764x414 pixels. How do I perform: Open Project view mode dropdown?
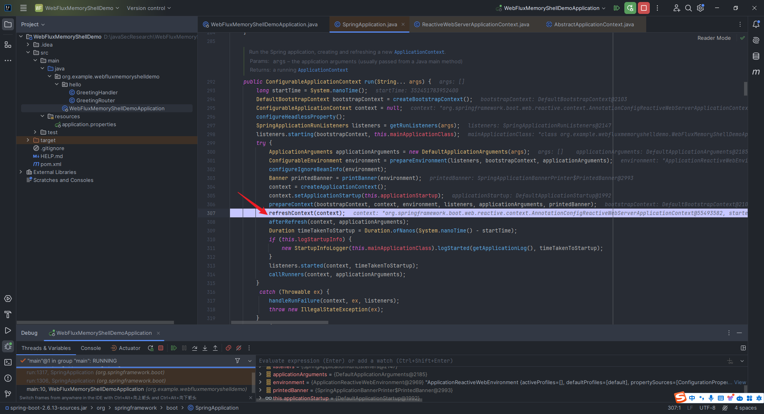click(x=33, y=24)
